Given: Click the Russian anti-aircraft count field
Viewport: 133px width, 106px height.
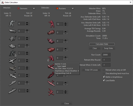Looking at the screenshot, I should [x=60, y=92].
